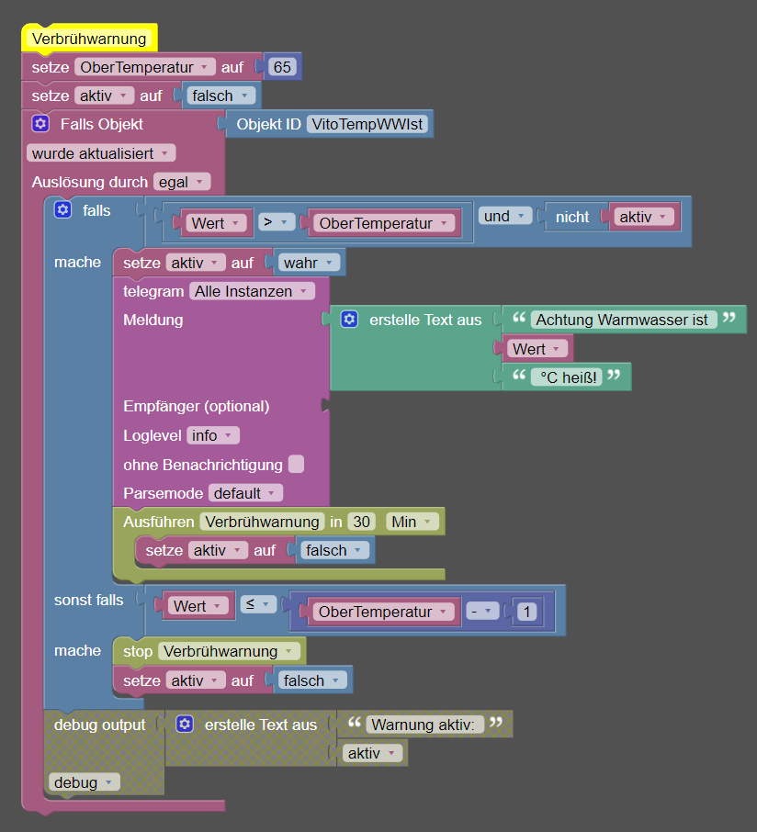Open Parsemode default dropdown
Image resolution: width=757 pixels, height=832 pixels.
[245, 493]
